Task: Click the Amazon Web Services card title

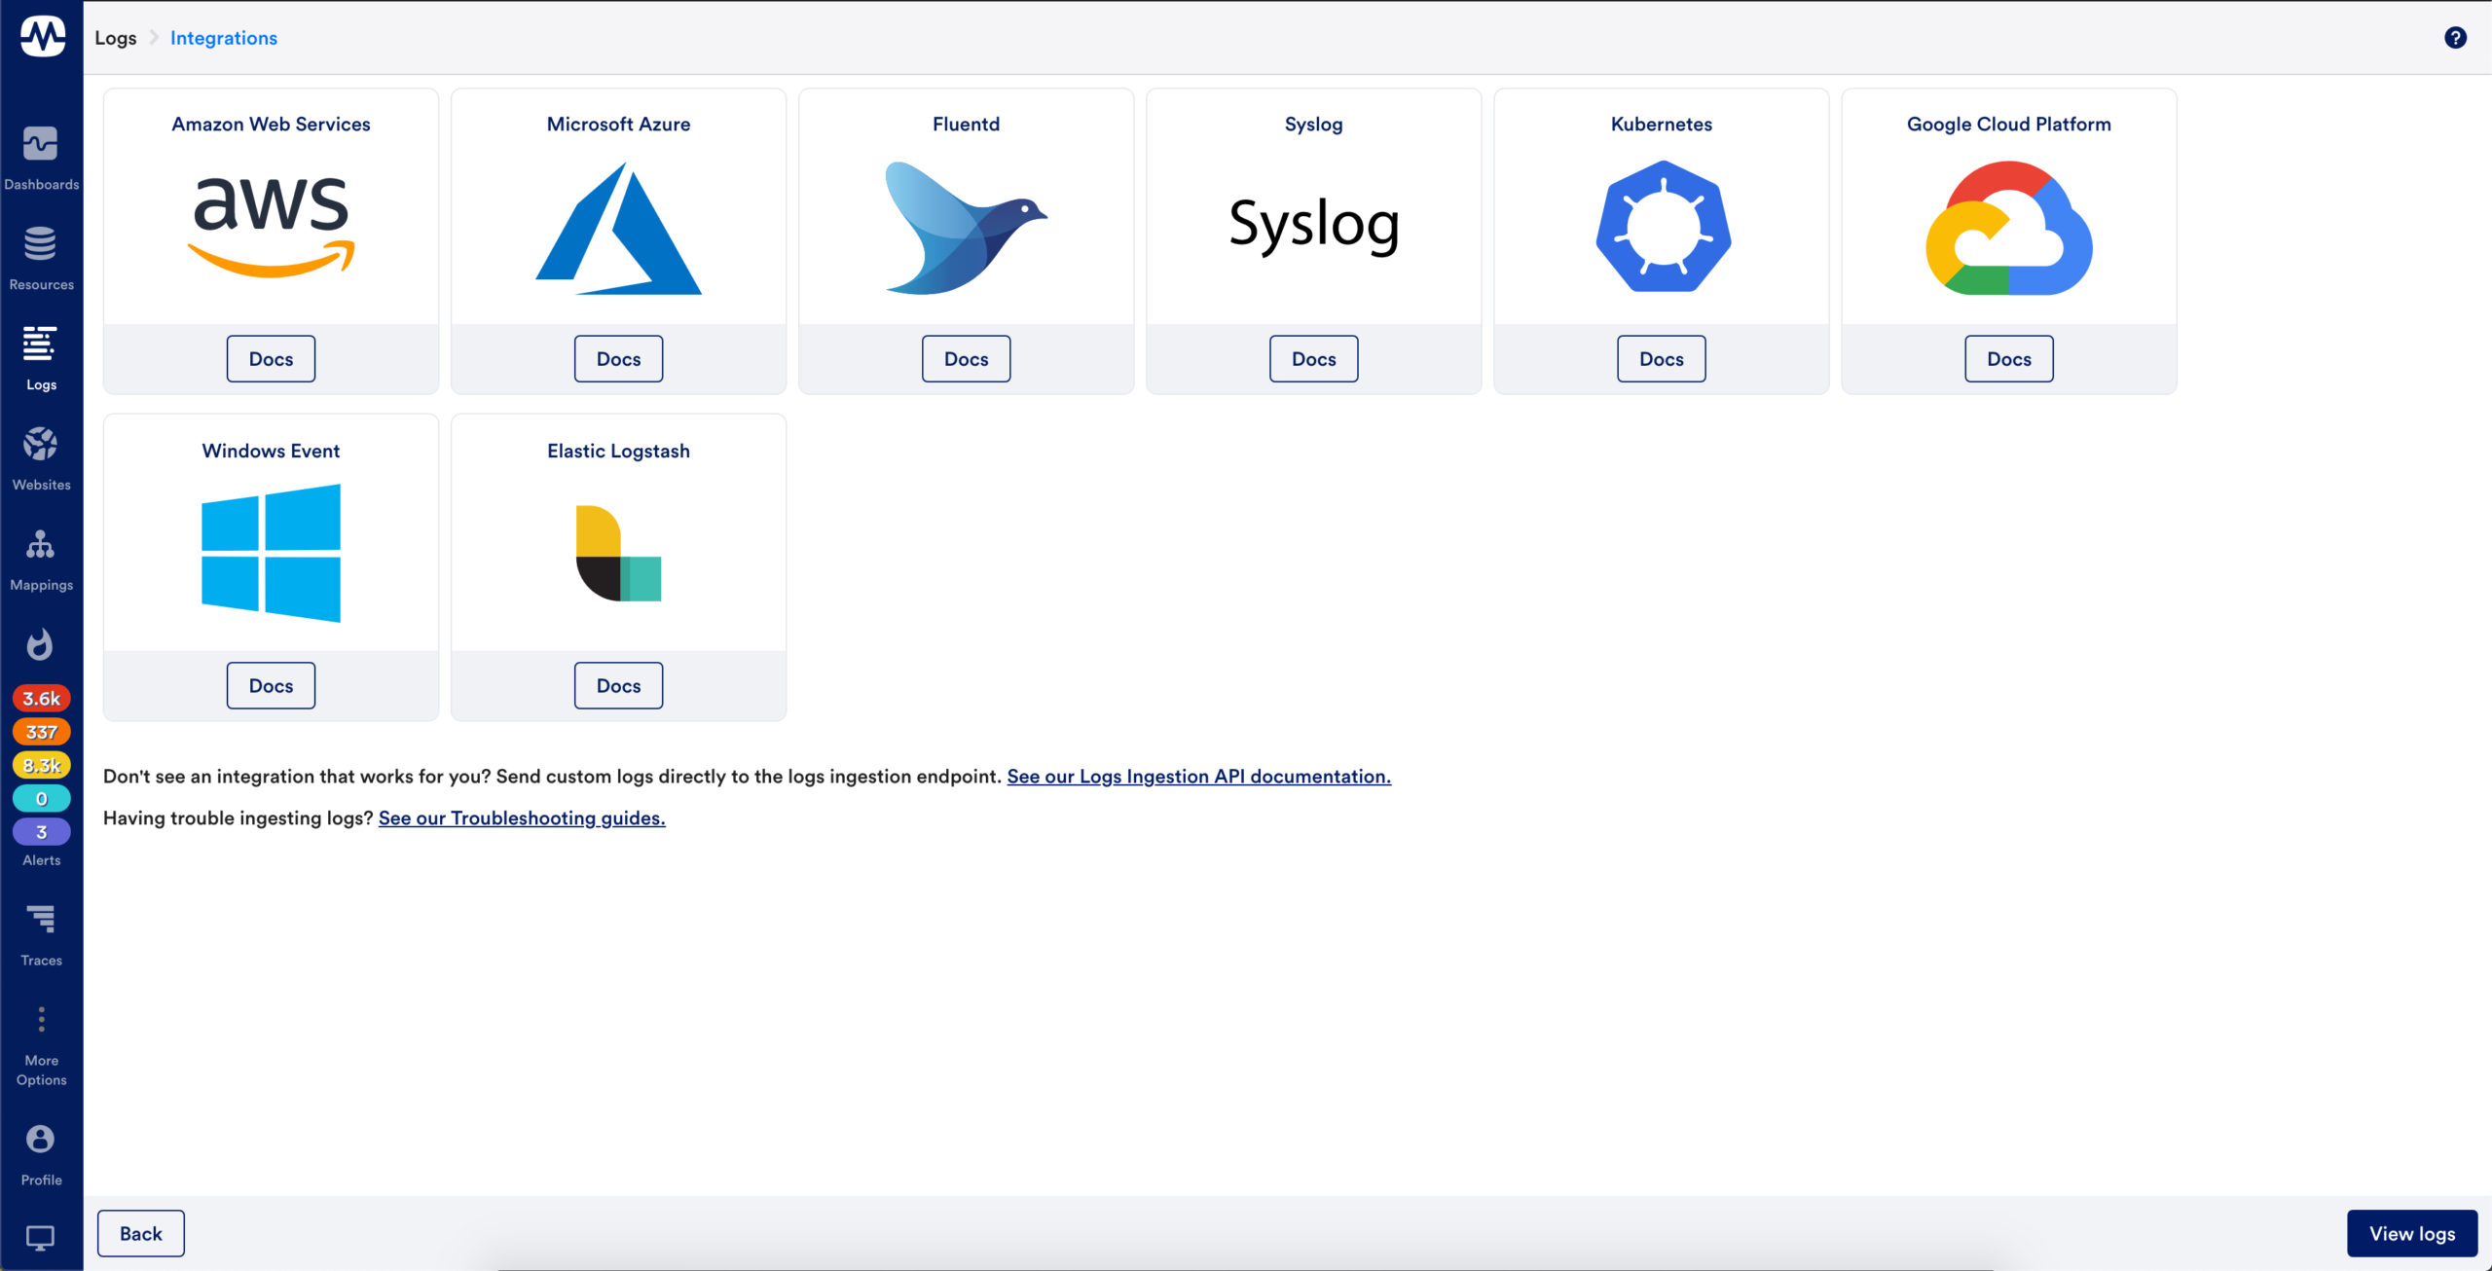Action: (x=271, y=125)
